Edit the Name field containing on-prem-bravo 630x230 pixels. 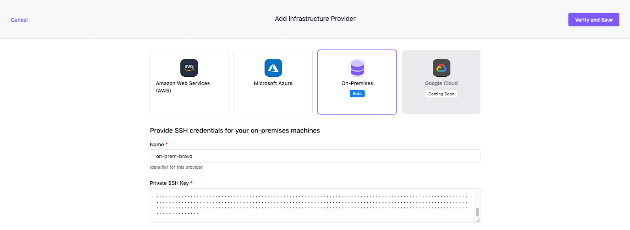click(x=315, y=156)
